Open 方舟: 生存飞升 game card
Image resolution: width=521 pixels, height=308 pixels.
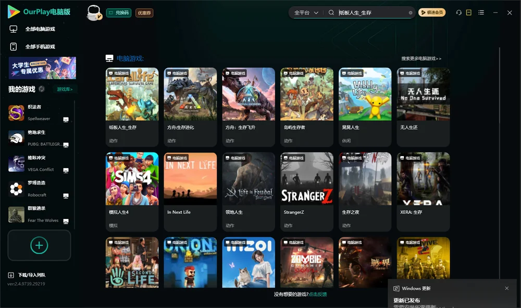pyautogui.click(x=249, y=107)
